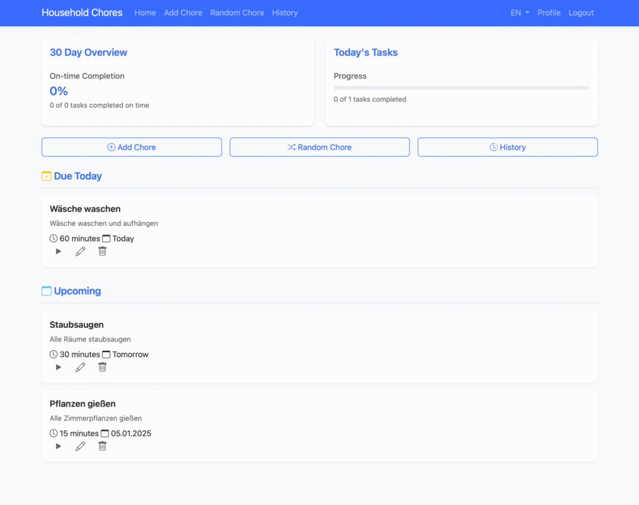
Task: Edit the Pflanzen gießen chore
Action: (x=80, y=446)
